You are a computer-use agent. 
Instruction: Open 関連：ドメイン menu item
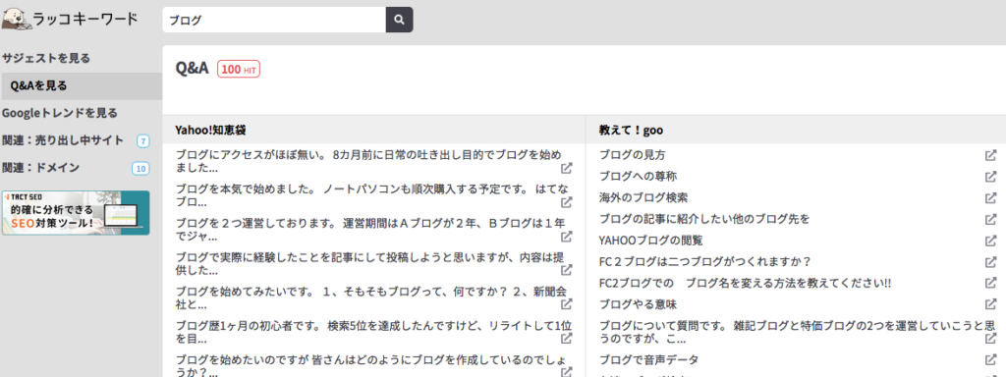pos(41,168)
